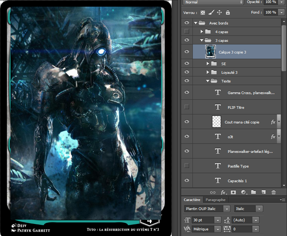Click the lock all padlock icon
The width and height of the screenshot is (287, 236).
(227, 12)
